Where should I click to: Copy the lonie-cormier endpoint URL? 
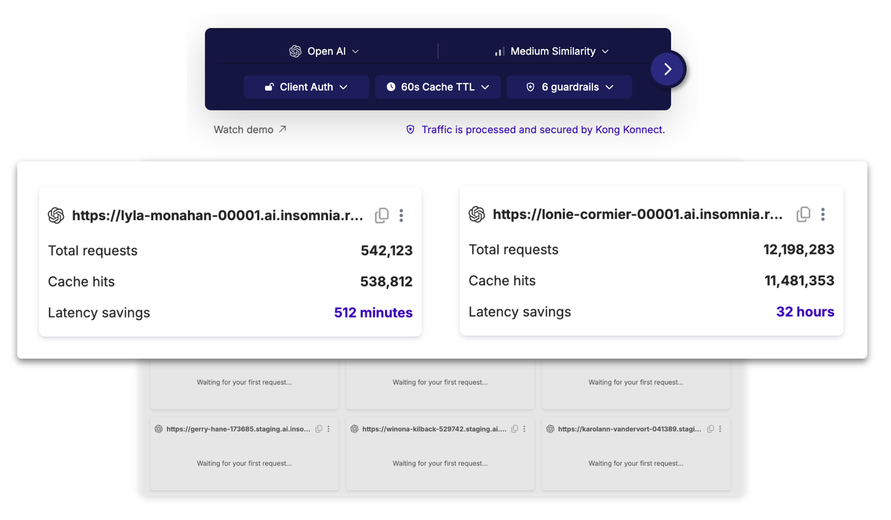pyautogui.click(x=803, y=214)
